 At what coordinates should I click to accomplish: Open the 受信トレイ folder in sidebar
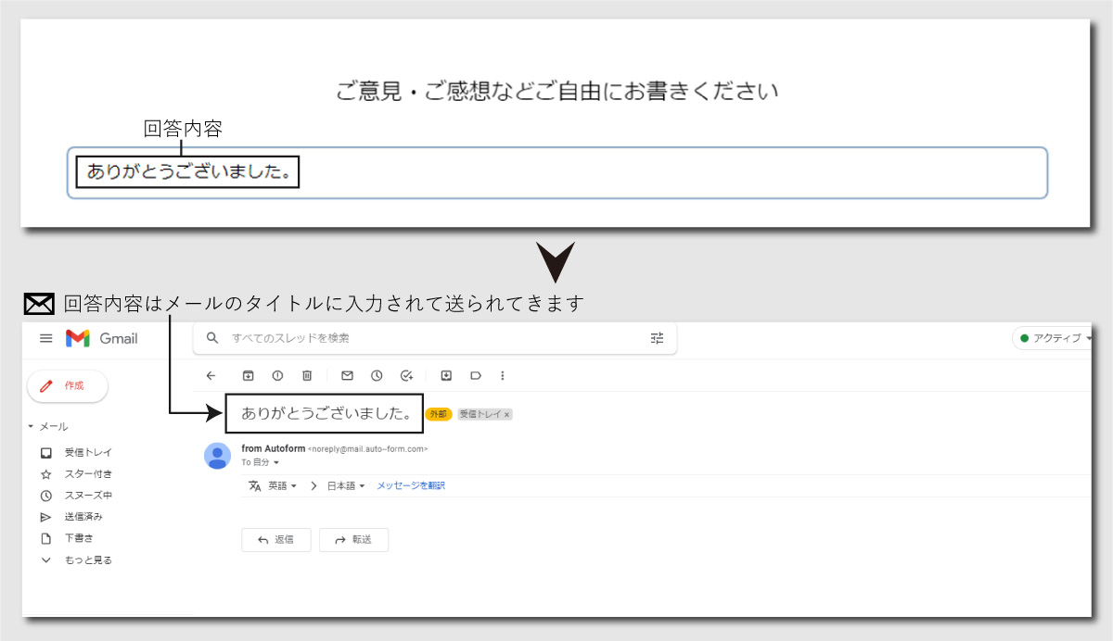pyautogui.click(x=87, y=453)
